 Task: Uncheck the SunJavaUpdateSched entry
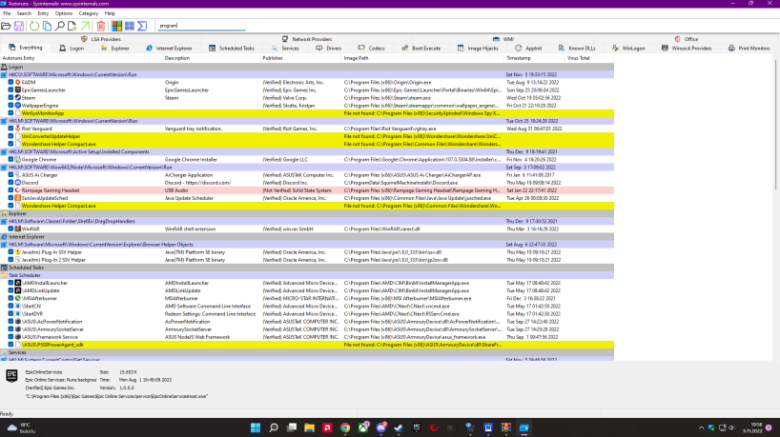(10, 198)
